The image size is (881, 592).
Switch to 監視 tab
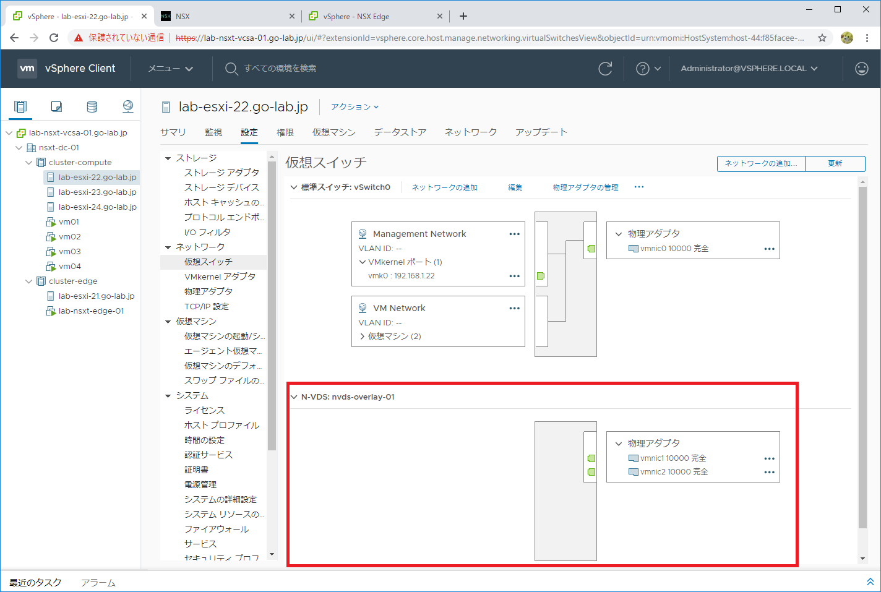(x=213, y=132)
